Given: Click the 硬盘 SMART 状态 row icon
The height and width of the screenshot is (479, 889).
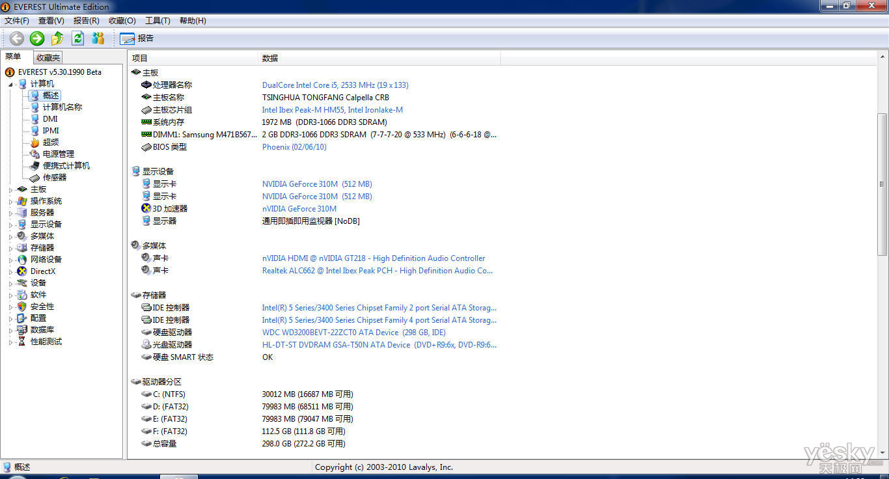Looking at the screenshot, I should pos(146,357).
